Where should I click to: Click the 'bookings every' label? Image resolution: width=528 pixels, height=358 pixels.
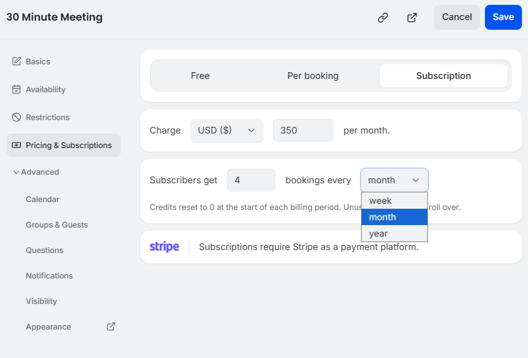(318, 180)
